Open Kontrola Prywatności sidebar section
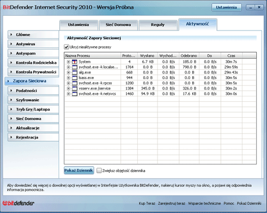 (x=33, y=72)
